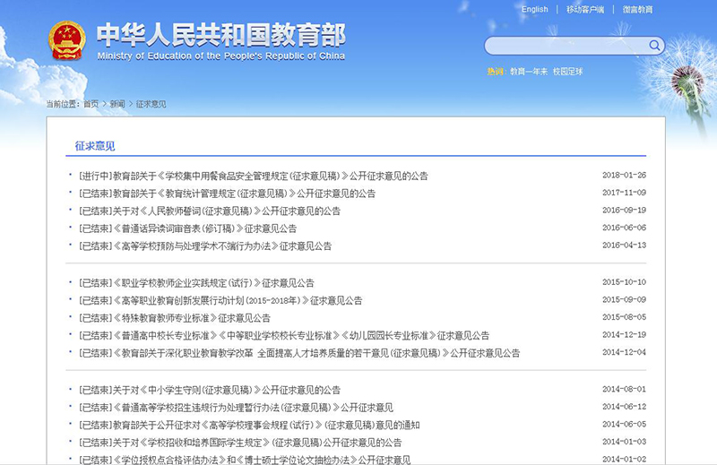Open the 人民教师誓词 consultation notice
The height and width of the screenshot is (465, 717).
[x=210, y=211]
